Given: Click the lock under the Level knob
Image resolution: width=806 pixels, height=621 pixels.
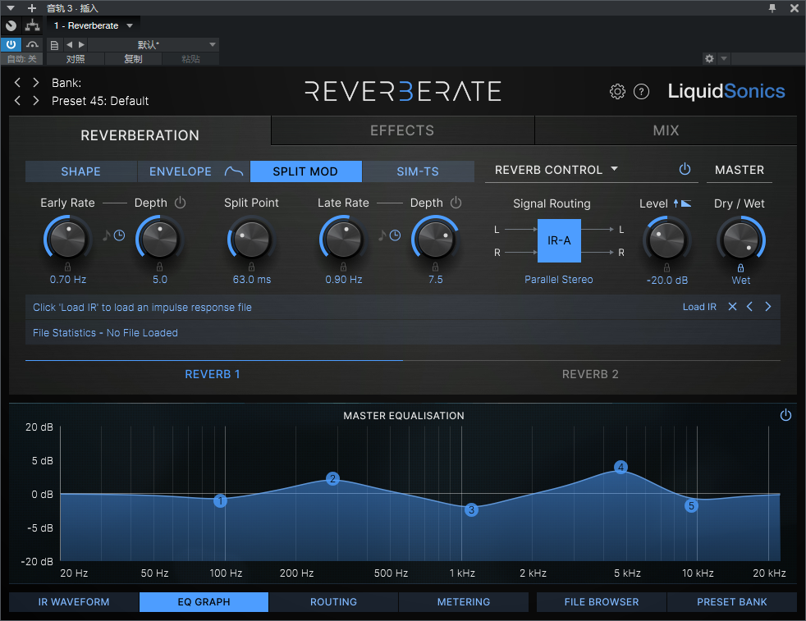Looking at the screenshot, I should [x=666, y=267].
